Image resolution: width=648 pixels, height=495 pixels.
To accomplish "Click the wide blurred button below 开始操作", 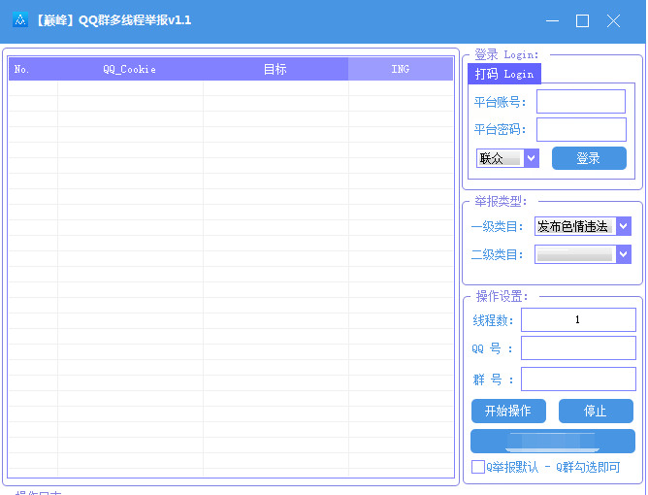I will point(552,441).
